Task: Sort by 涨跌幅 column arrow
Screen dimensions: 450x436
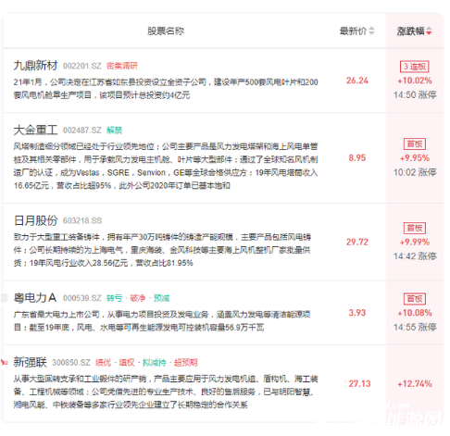Action: click(429, 31)
